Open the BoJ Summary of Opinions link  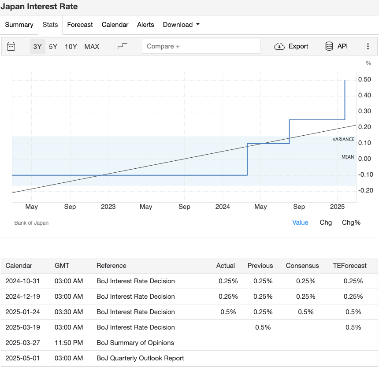(x=135, y=343)
